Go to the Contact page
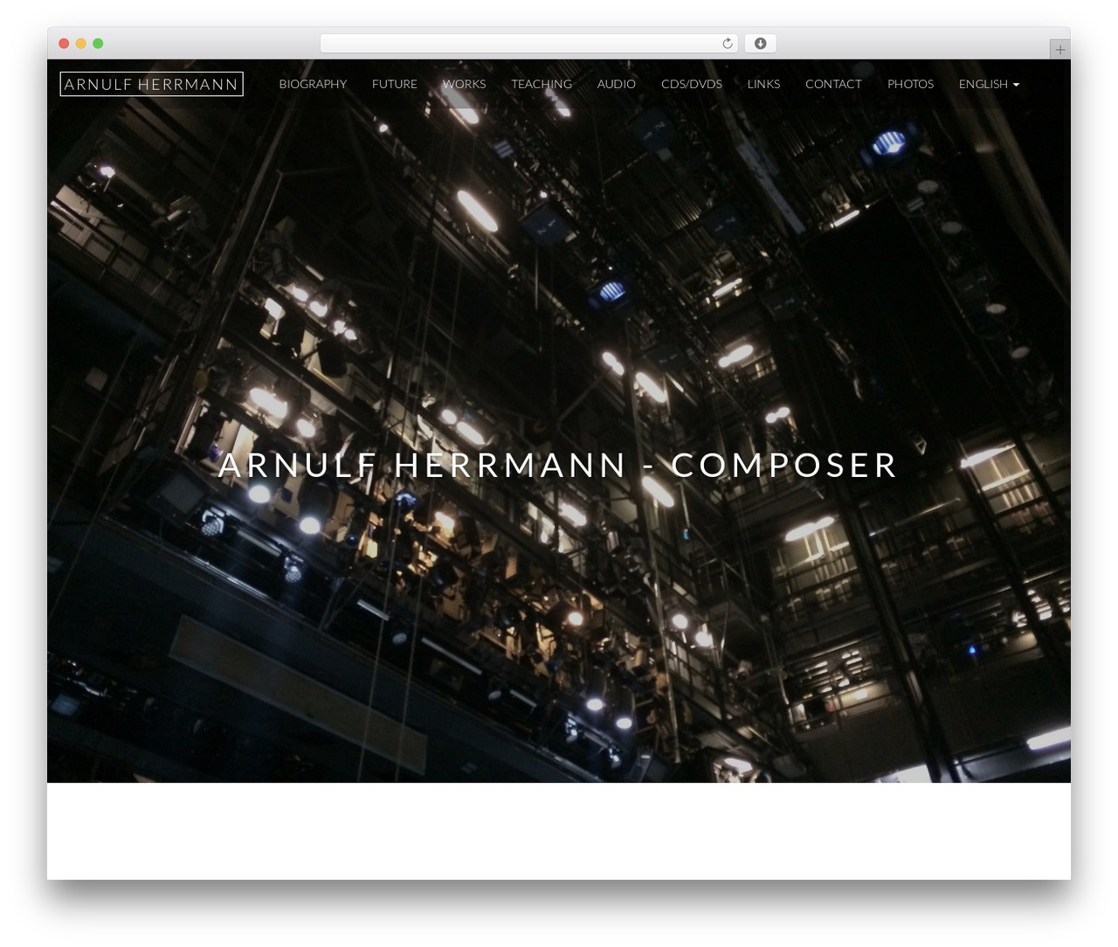This screenshot has width=1118, height=947. click(833, 84)
